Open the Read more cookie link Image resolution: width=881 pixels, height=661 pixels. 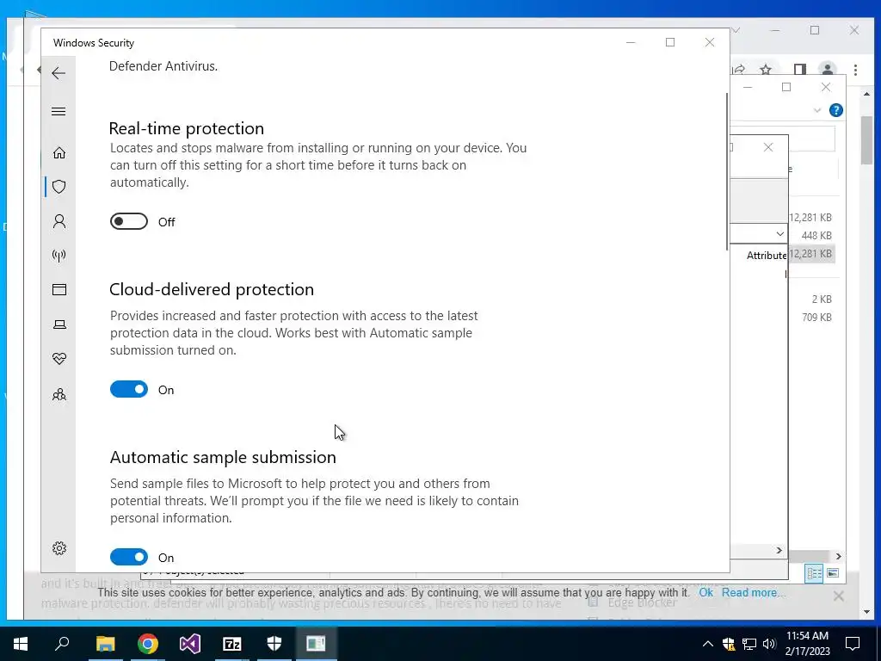pyautogui.click(x=754, y=592)
